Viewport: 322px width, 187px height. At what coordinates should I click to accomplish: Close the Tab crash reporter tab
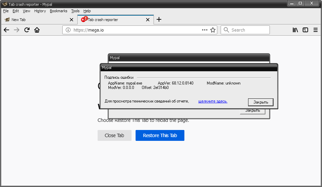[x=148, y=20]
